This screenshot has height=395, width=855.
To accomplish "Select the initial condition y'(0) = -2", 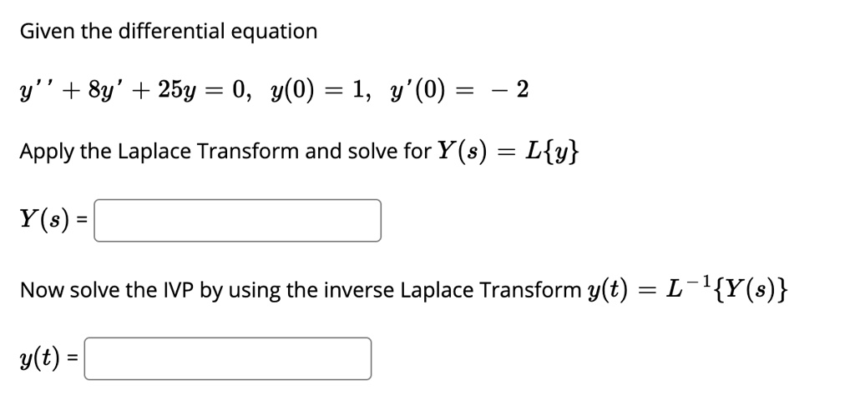I will 460,90.
